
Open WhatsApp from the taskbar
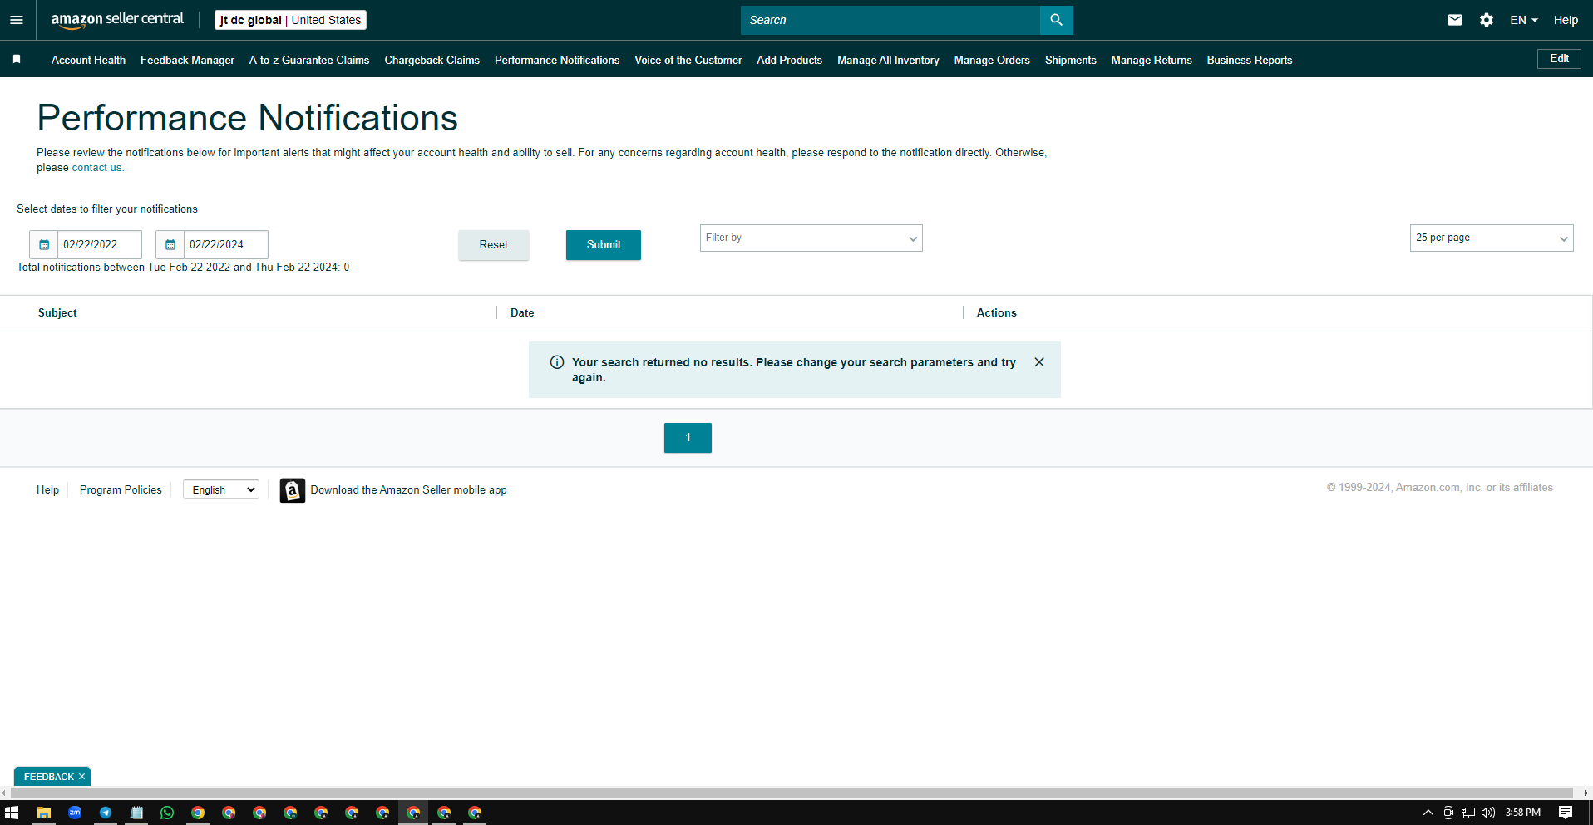(167, 813)
